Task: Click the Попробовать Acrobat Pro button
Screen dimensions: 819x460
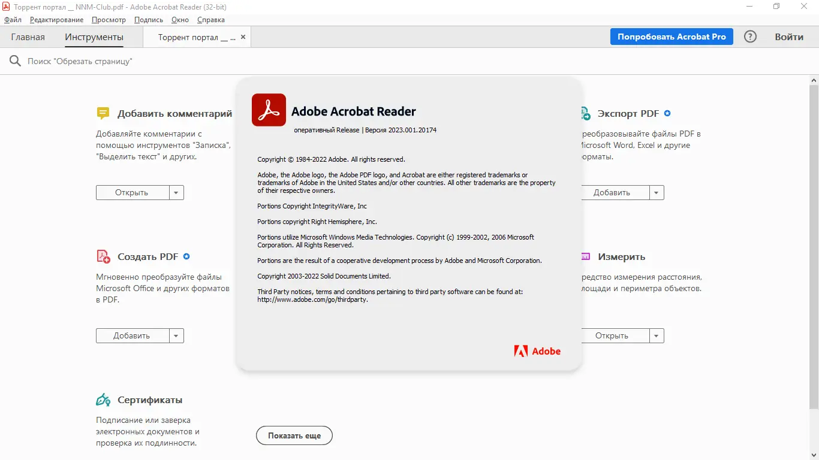Action: pos(672,37)
